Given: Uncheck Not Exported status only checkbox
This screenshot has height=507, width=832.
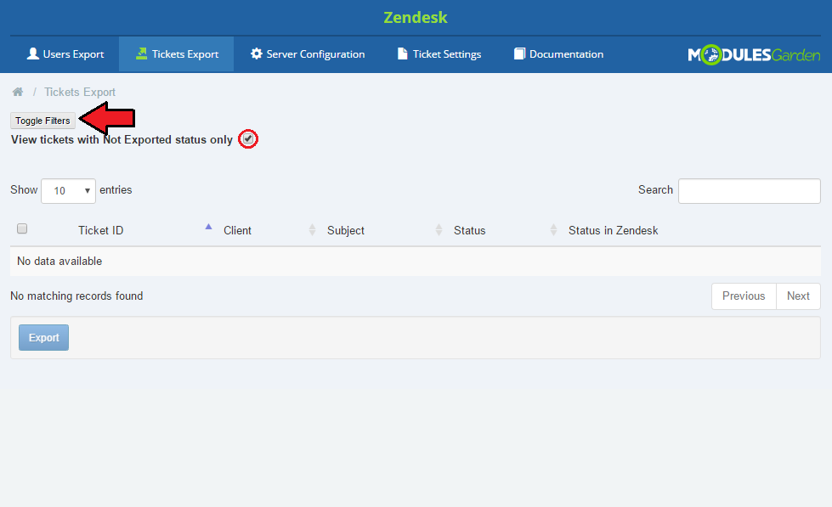Looking at the screenshot, I should tap(248, 139).
